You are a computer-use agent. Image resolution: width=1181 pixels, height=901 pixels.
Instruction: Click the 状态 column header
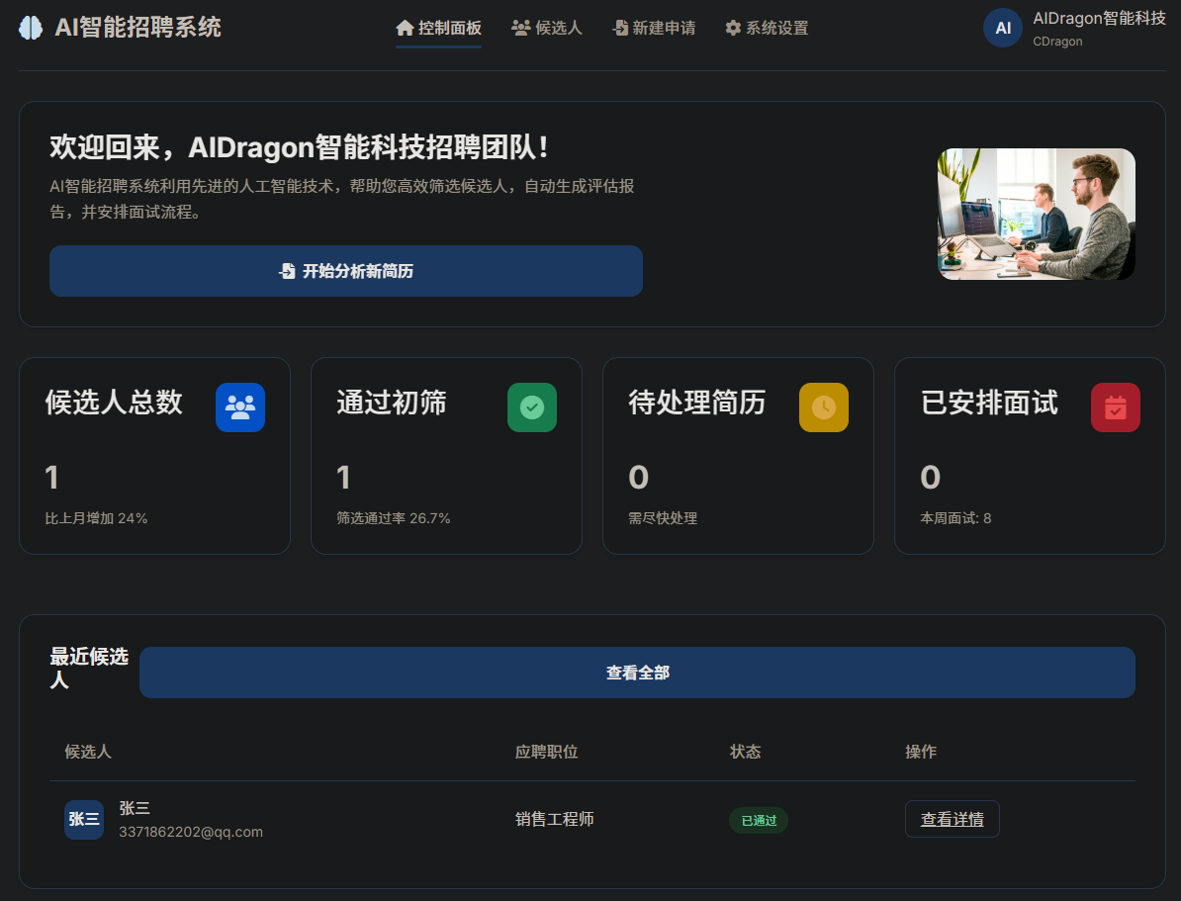(745, 752)
